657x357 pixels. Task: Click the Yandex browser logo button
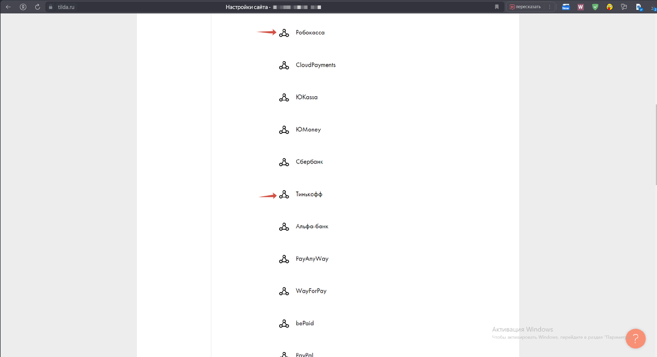(23, 7)
